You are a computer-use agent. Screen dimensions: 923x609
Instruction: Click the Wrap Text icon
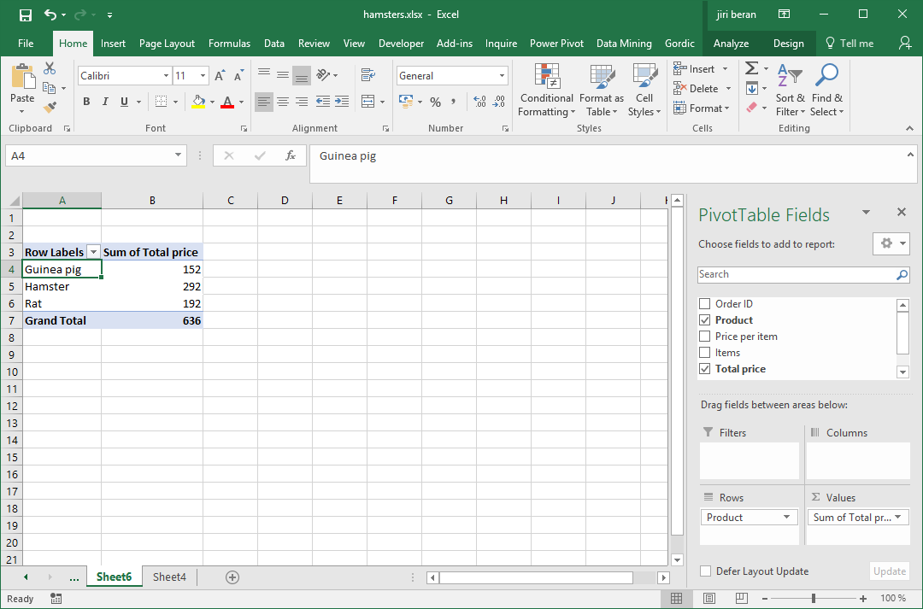click(367, 74)
